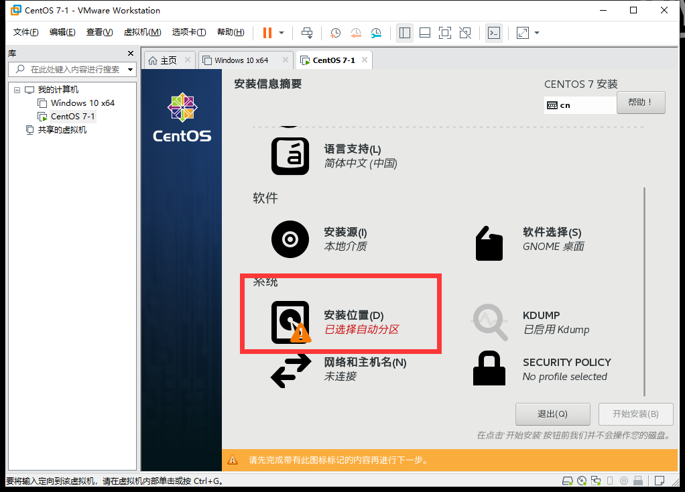Minimize the VMware Workstation window

click(603, 10)
